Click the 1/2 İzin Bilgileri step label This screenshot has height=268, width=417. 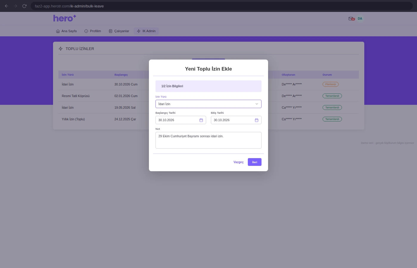point(172,86)
